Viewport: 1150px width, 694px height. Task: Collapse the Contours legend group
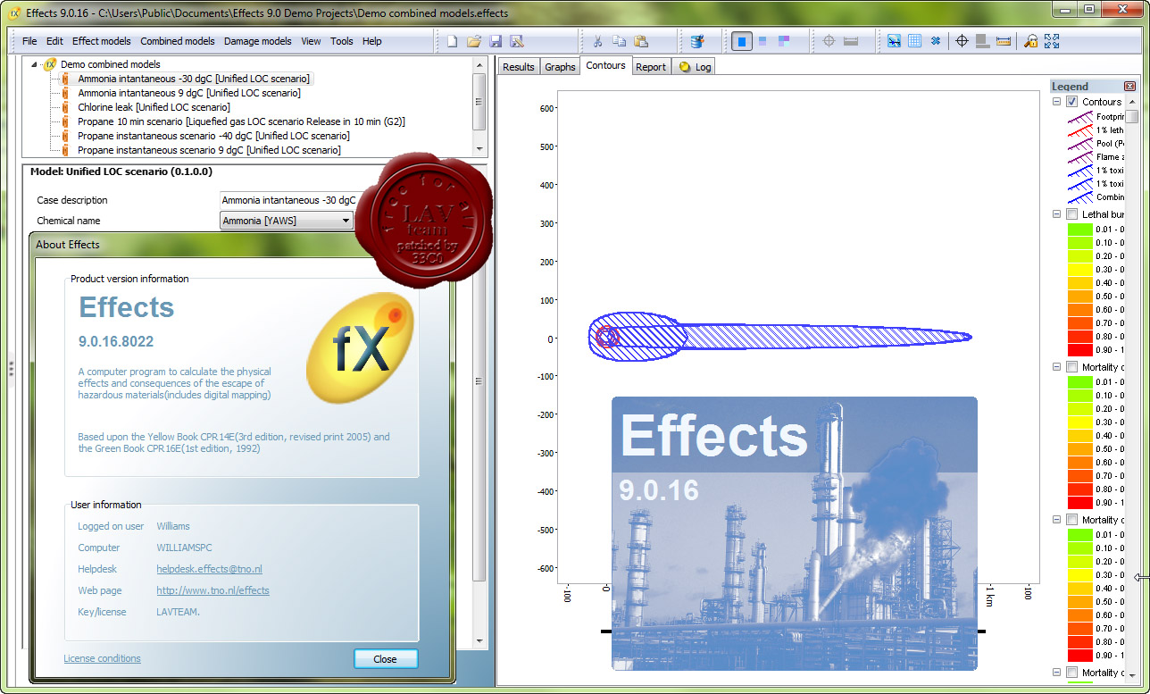[x=1057, y=102]
